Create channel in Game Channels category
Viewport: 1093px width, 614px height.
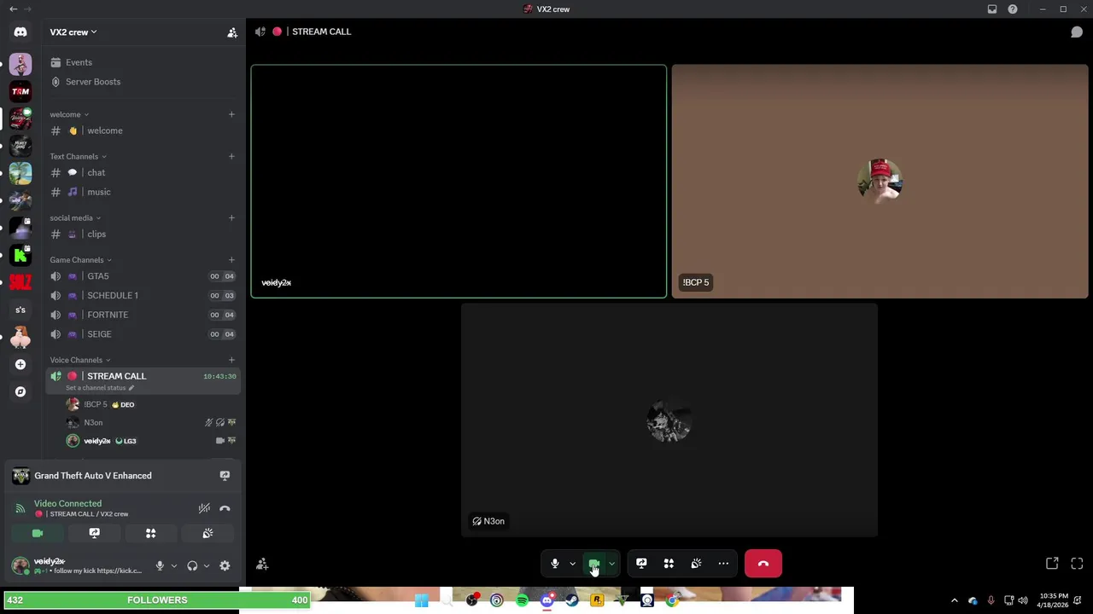231,260
